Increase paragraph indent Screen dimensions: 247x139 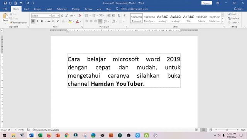pos(113,15)
